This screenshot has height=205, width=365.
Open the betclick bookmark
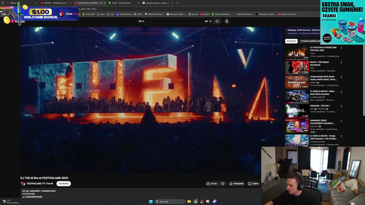[205, 14]
